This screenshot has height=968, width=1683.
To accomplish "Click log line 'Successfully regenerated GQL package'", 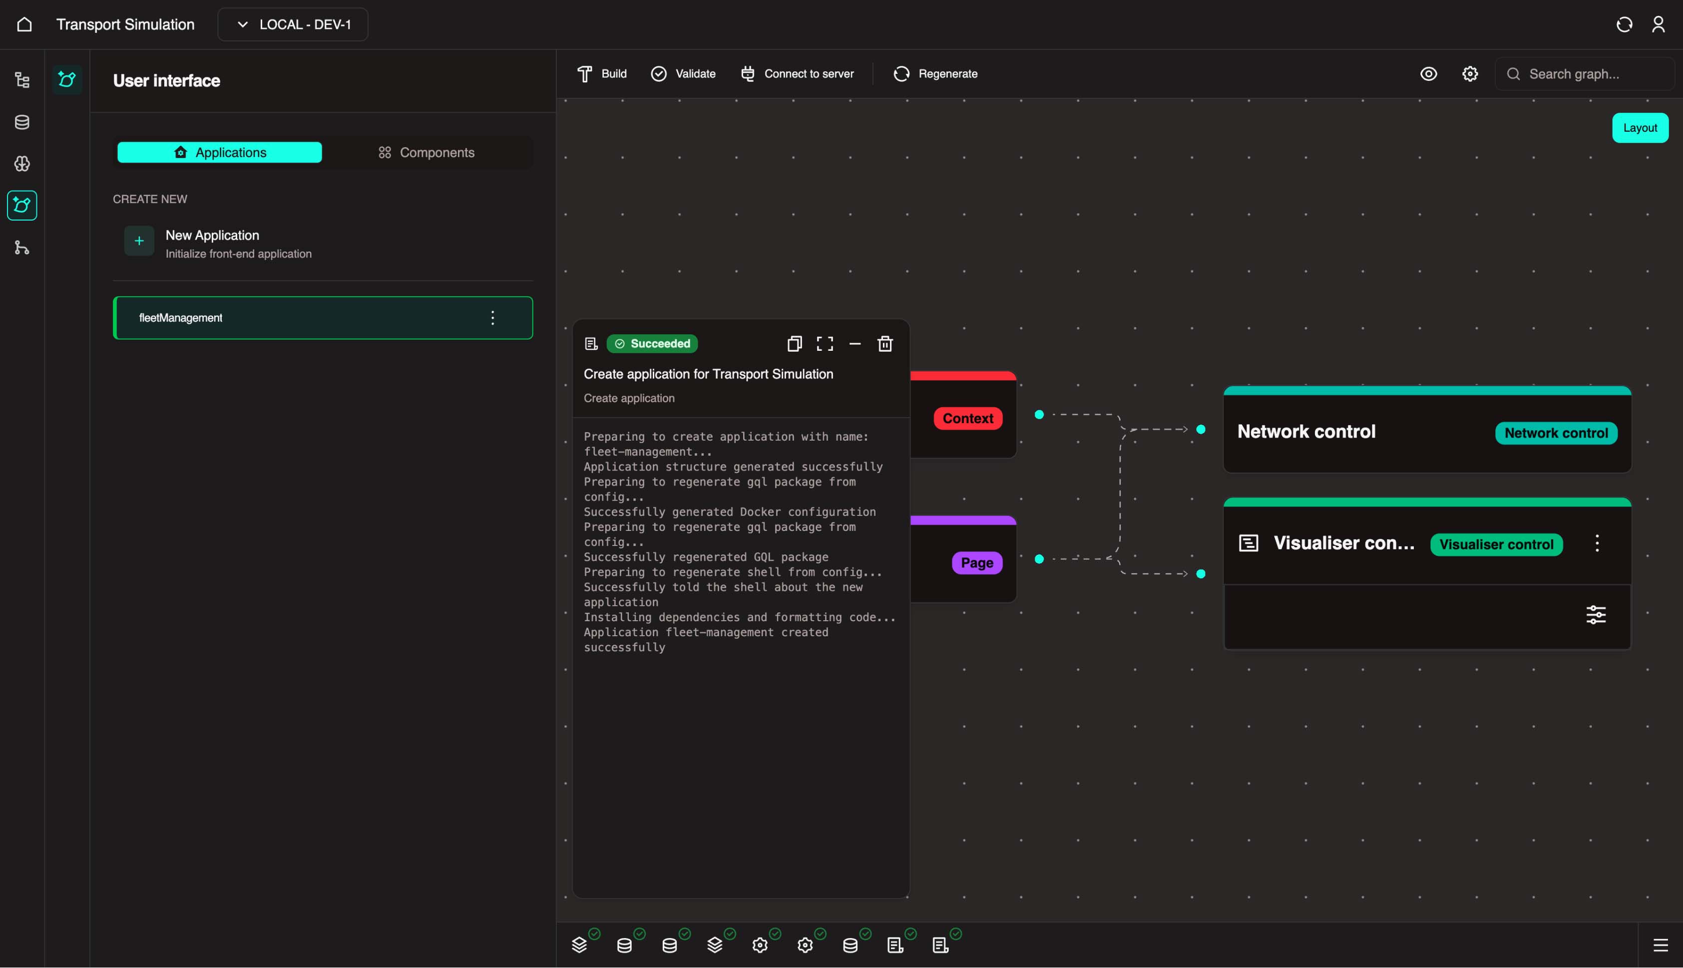I will point(706,557).
